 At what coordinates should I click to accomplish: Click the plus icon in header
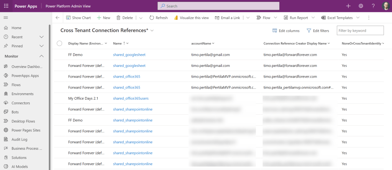click(348, 6)
